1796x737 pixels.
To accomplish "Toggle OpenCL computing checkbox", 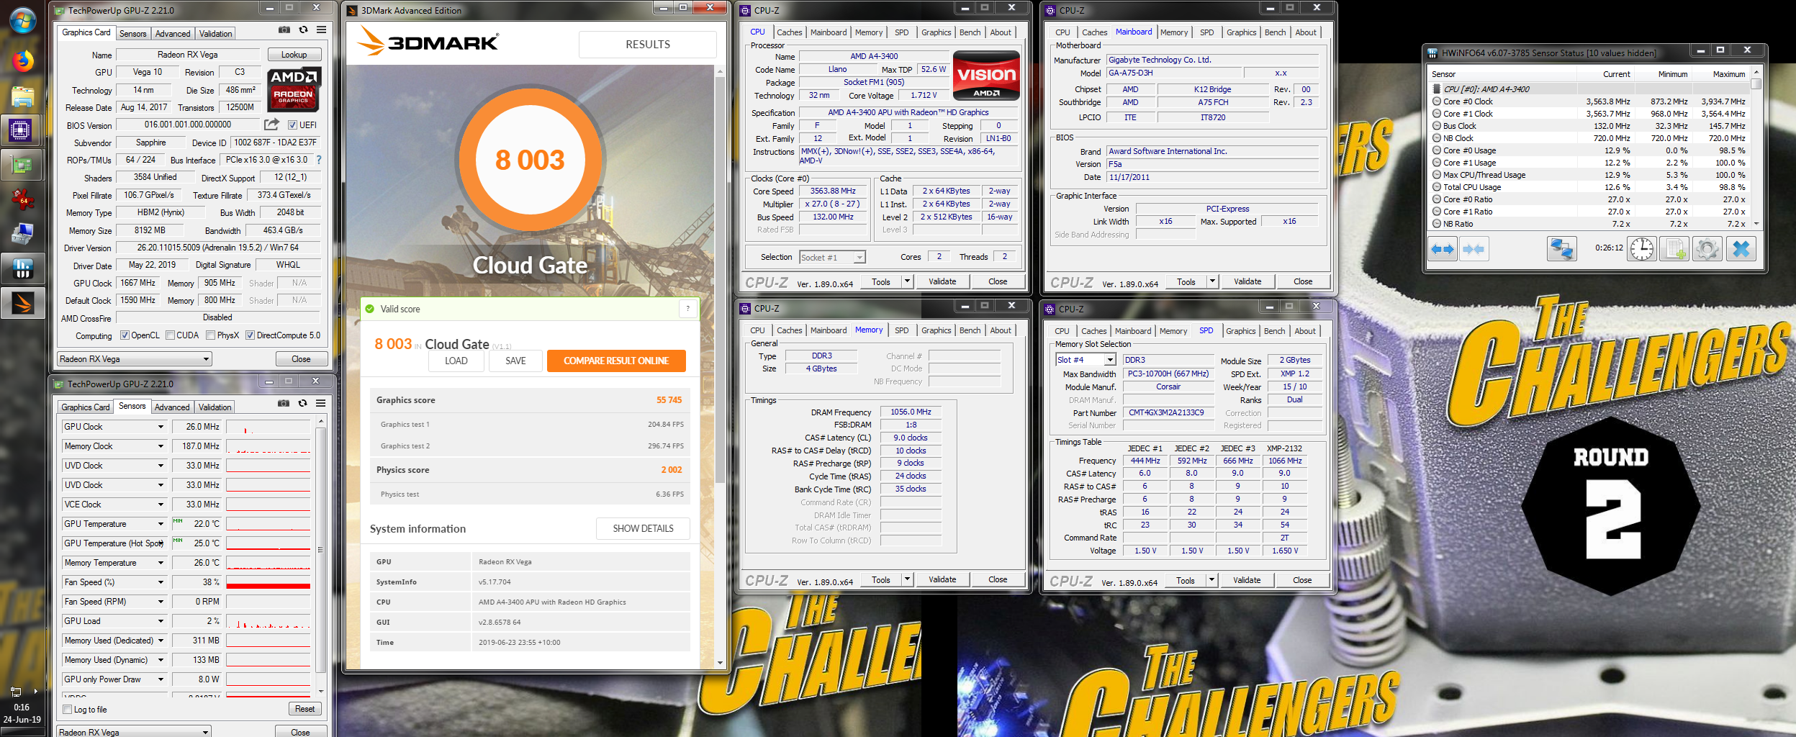I will pos(125,335).
